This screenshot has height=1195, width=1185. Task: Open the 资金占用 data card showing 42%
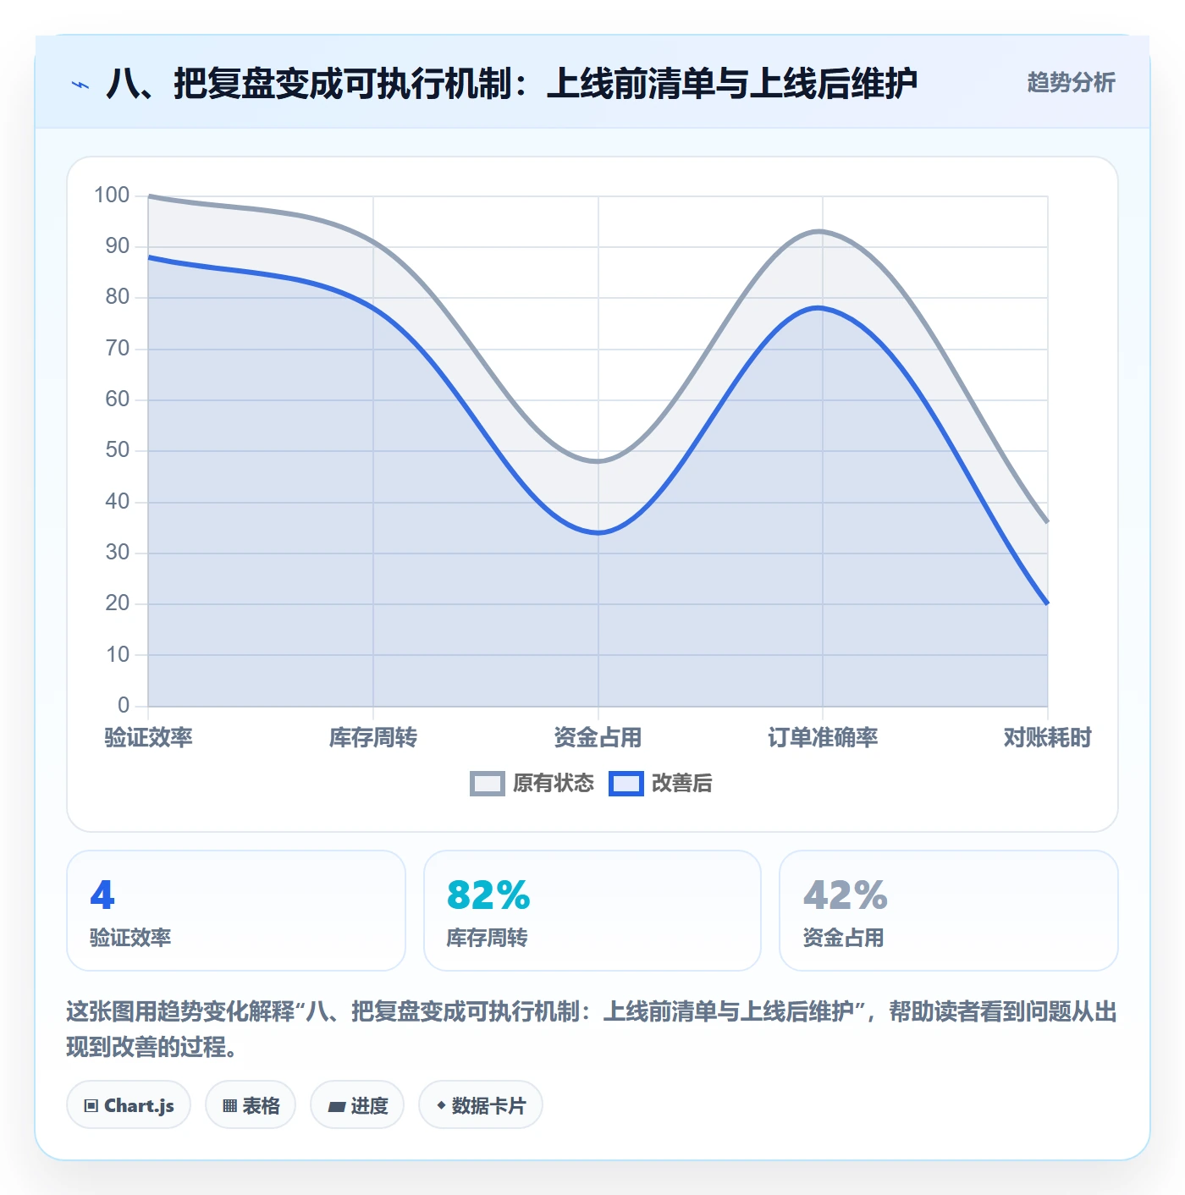[949, 911]
